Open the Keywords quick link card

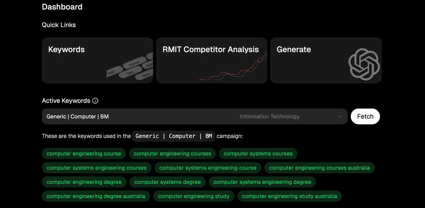(97, 60)
